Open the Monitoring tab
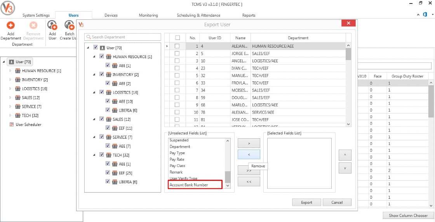This screenshot has width=435, height=222. click(148, 15)
